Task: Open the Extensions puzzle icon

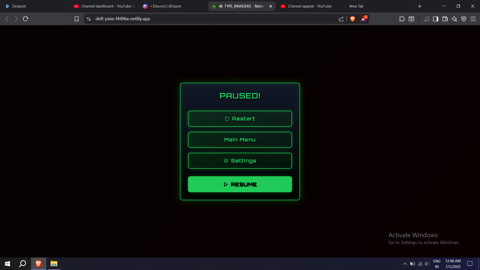Action: tap(402, 19)
